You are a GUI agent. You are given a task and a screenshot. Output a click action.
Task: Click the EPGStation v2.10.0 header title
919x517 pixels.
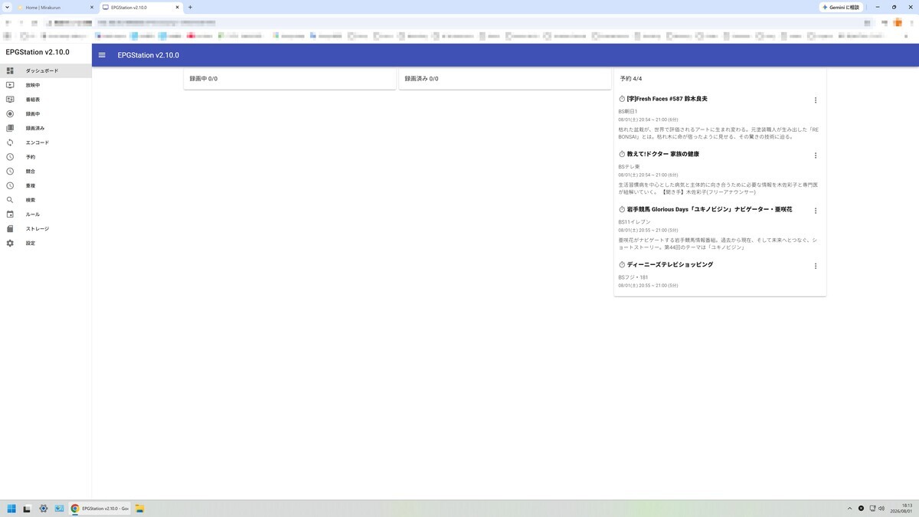point(148,55)
